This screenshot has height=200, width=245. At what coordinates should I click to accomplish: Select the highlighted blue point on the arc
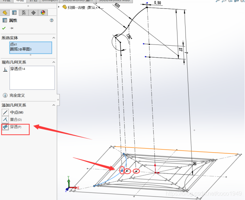click(122, 171)
